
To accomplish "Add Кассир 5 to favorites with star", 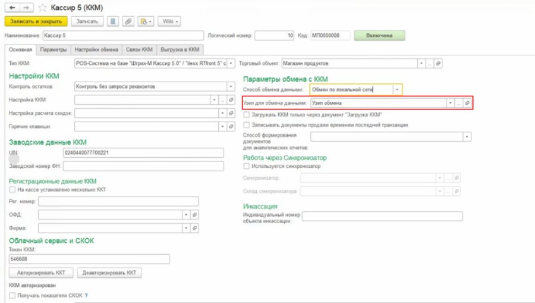I will (x=42, y=8).
